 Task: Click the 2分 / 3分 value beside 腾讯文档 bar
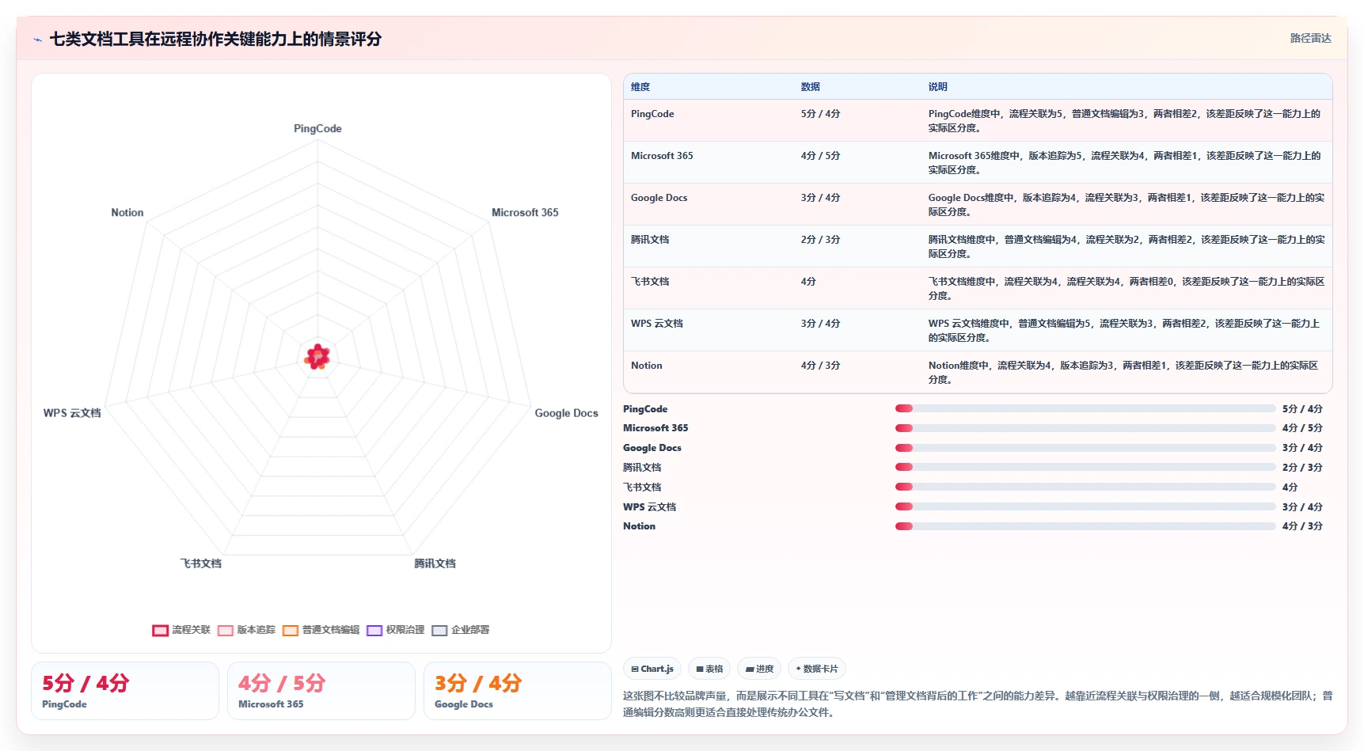(1302, 468)
